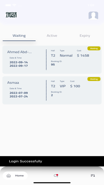Switch to the Active tab
Screen dimensions: 104x185
click(52, 36)
